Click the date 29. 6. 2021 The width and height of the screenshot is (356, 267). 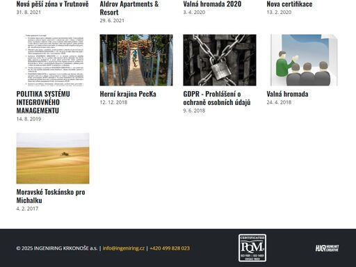point(112,21)
